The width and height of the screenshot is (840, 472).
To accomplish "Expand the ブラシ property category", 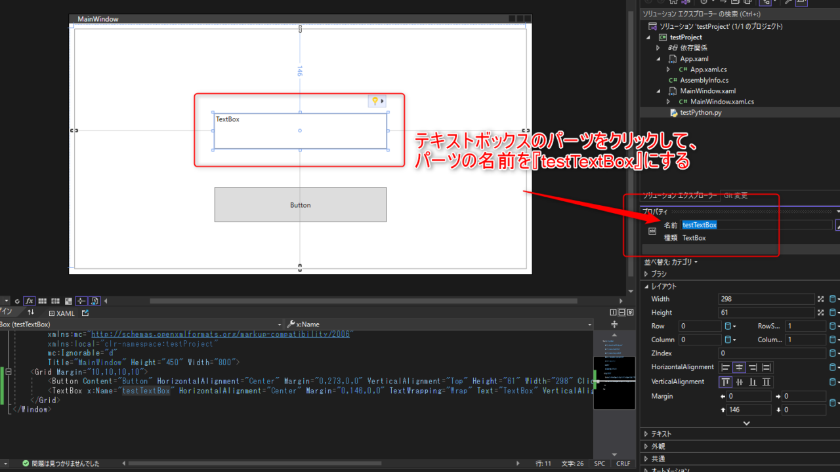I will point(646,274).
